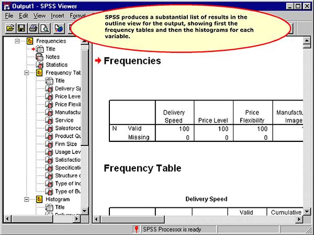Click output pane horizontal scroll right arrow
The height and width of the screenshot is (235, 314).
299,219
